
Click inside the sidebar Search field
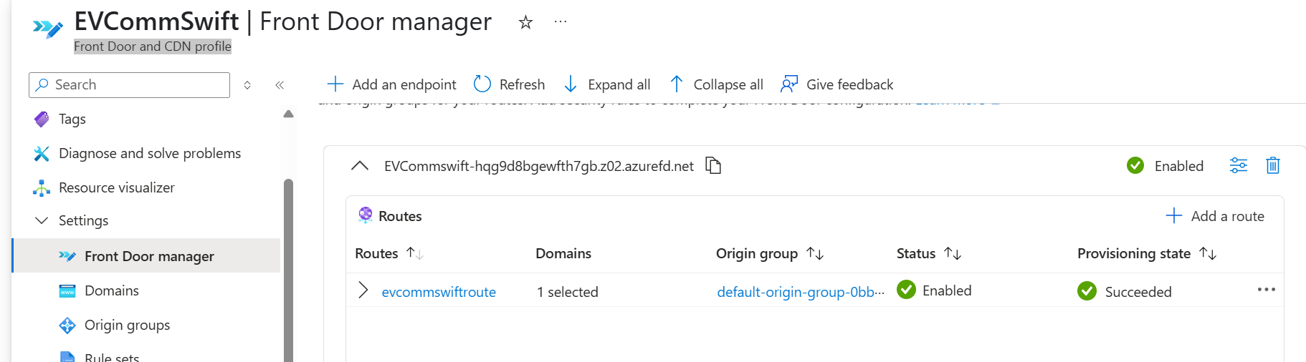point(129,84)
